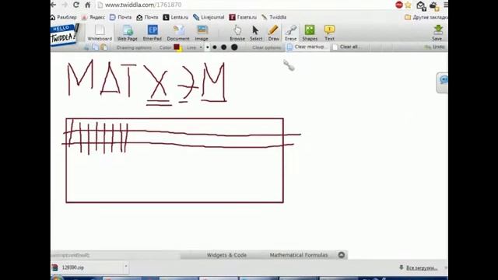The width and height of the screenshot is (498, 280).
Task: Open the dark red Color swatch
Action: 177,47
